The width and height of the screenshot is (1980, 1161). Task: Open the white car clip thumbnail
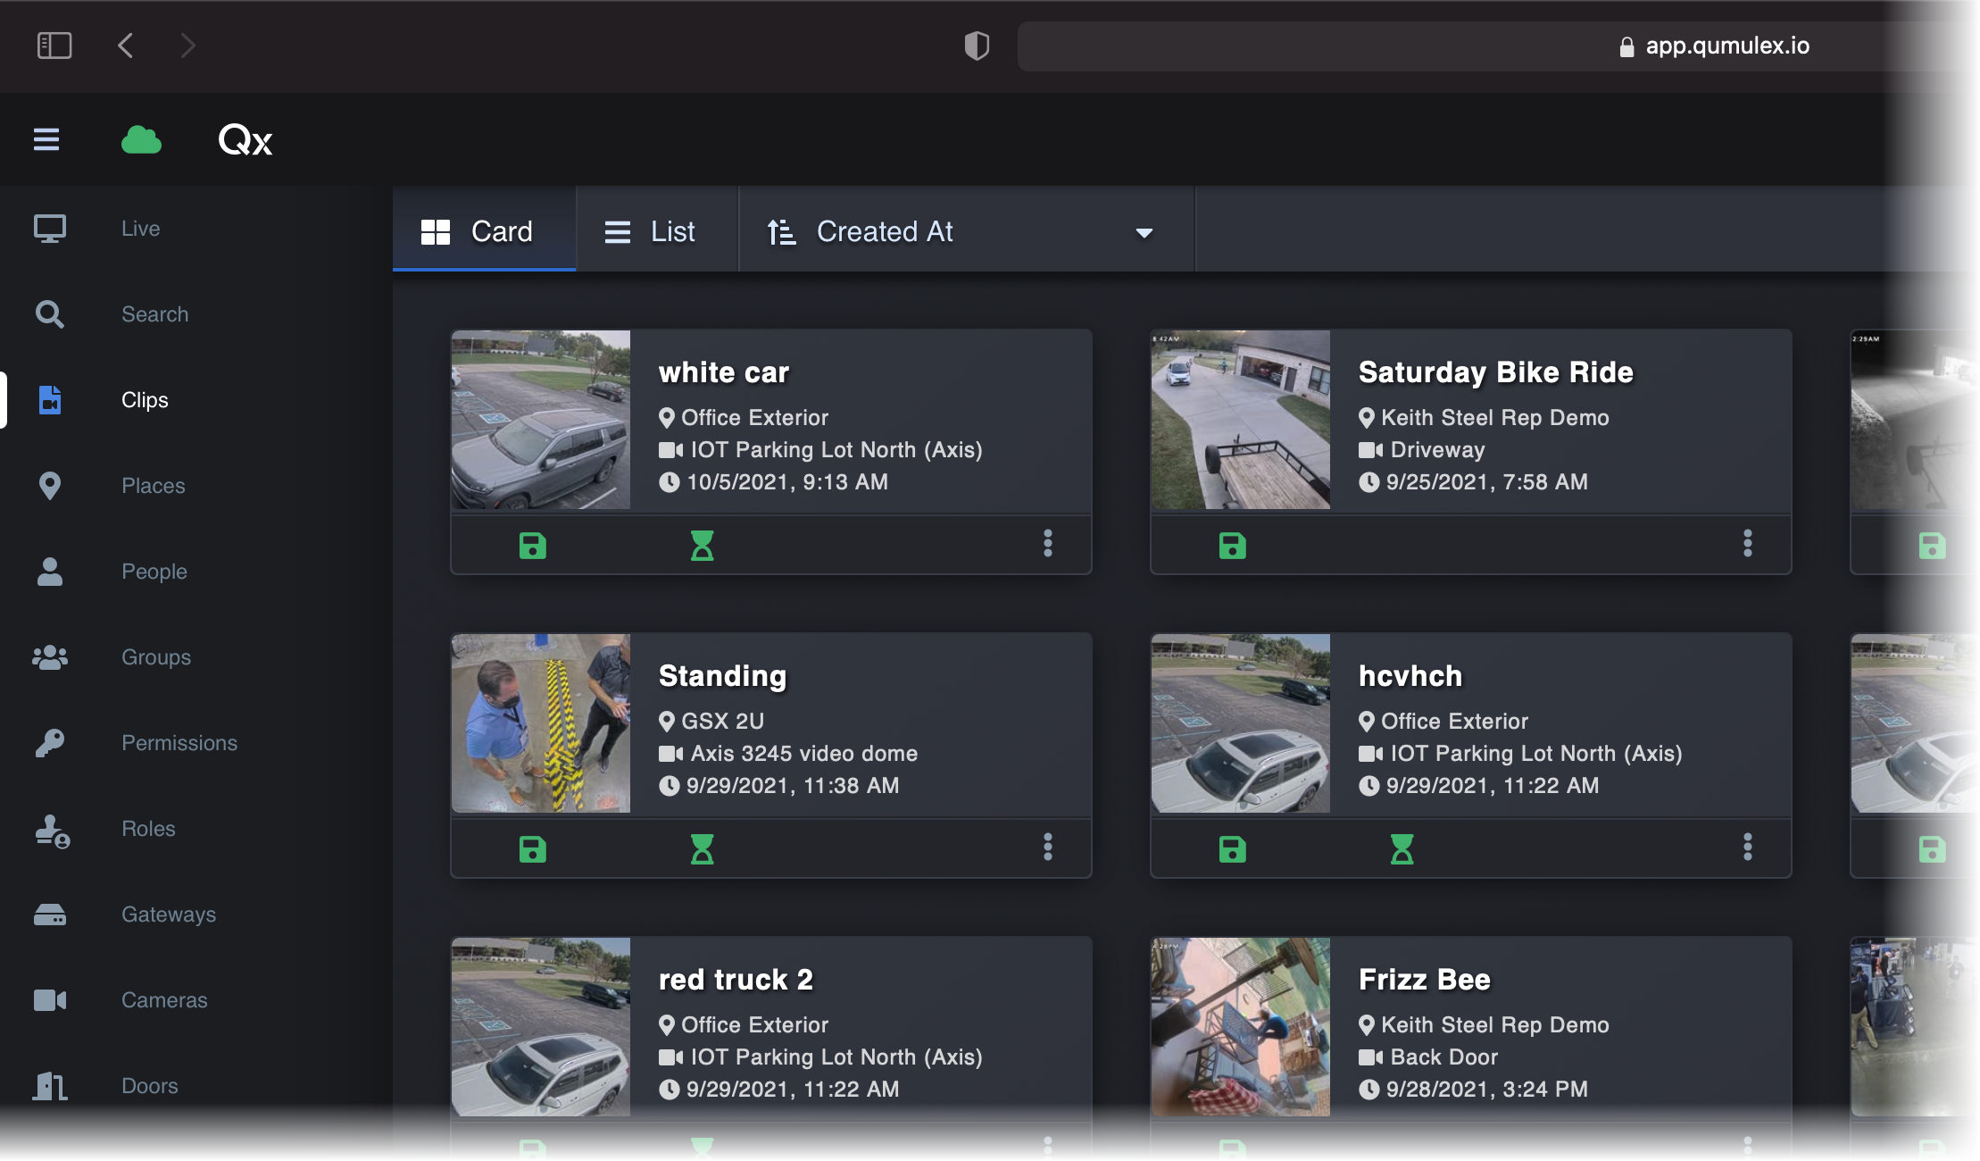click(x=541, y=420)
